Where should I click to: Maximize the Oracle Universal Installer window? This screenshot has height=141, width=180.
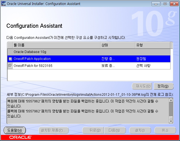(x=165, y=4)
